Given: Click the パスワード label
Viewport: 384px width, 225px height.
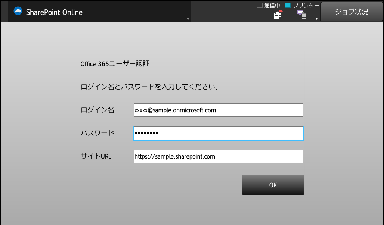Looking at the screenshot, I should pos(97,133).
